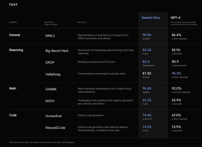This screenshot has width=202, height=147.
Task: Click the Natural2Code benchmark name
Action: tap(55, 128)
